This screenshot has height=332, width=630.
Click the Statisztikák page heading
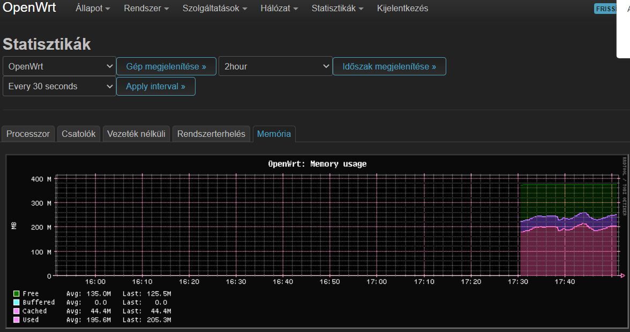coord(47,44)
